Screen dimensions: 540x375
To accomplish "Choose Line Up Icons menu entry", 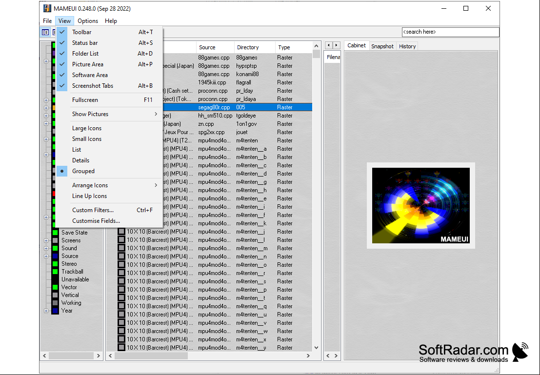I will coord(109,196).
